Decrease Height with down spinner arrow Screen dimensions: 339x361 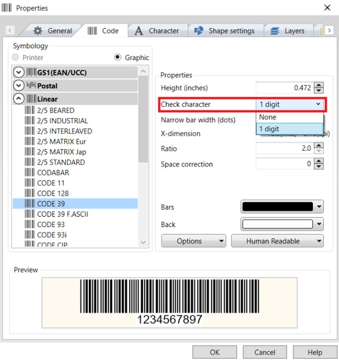pos(319,90)
